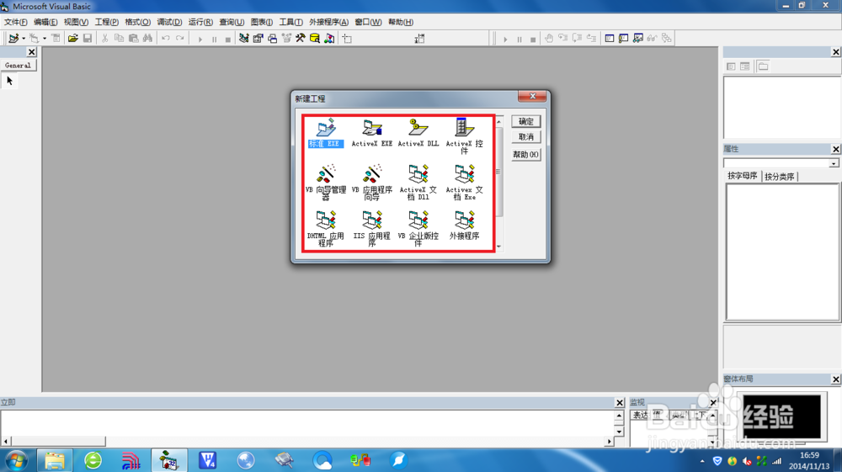
Task: Click the Open Project folder icon
Action: tap(72, 38)
